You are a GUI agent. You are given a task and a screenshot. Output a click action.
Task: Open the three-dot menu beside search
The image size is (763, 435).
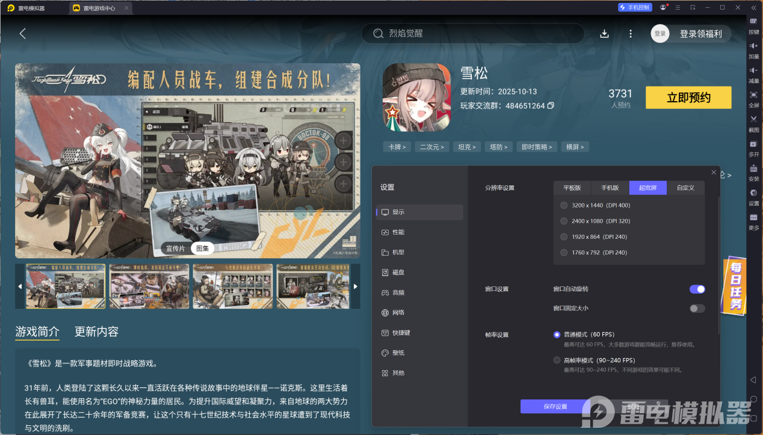pyautogui.click(x=630, y=34)
